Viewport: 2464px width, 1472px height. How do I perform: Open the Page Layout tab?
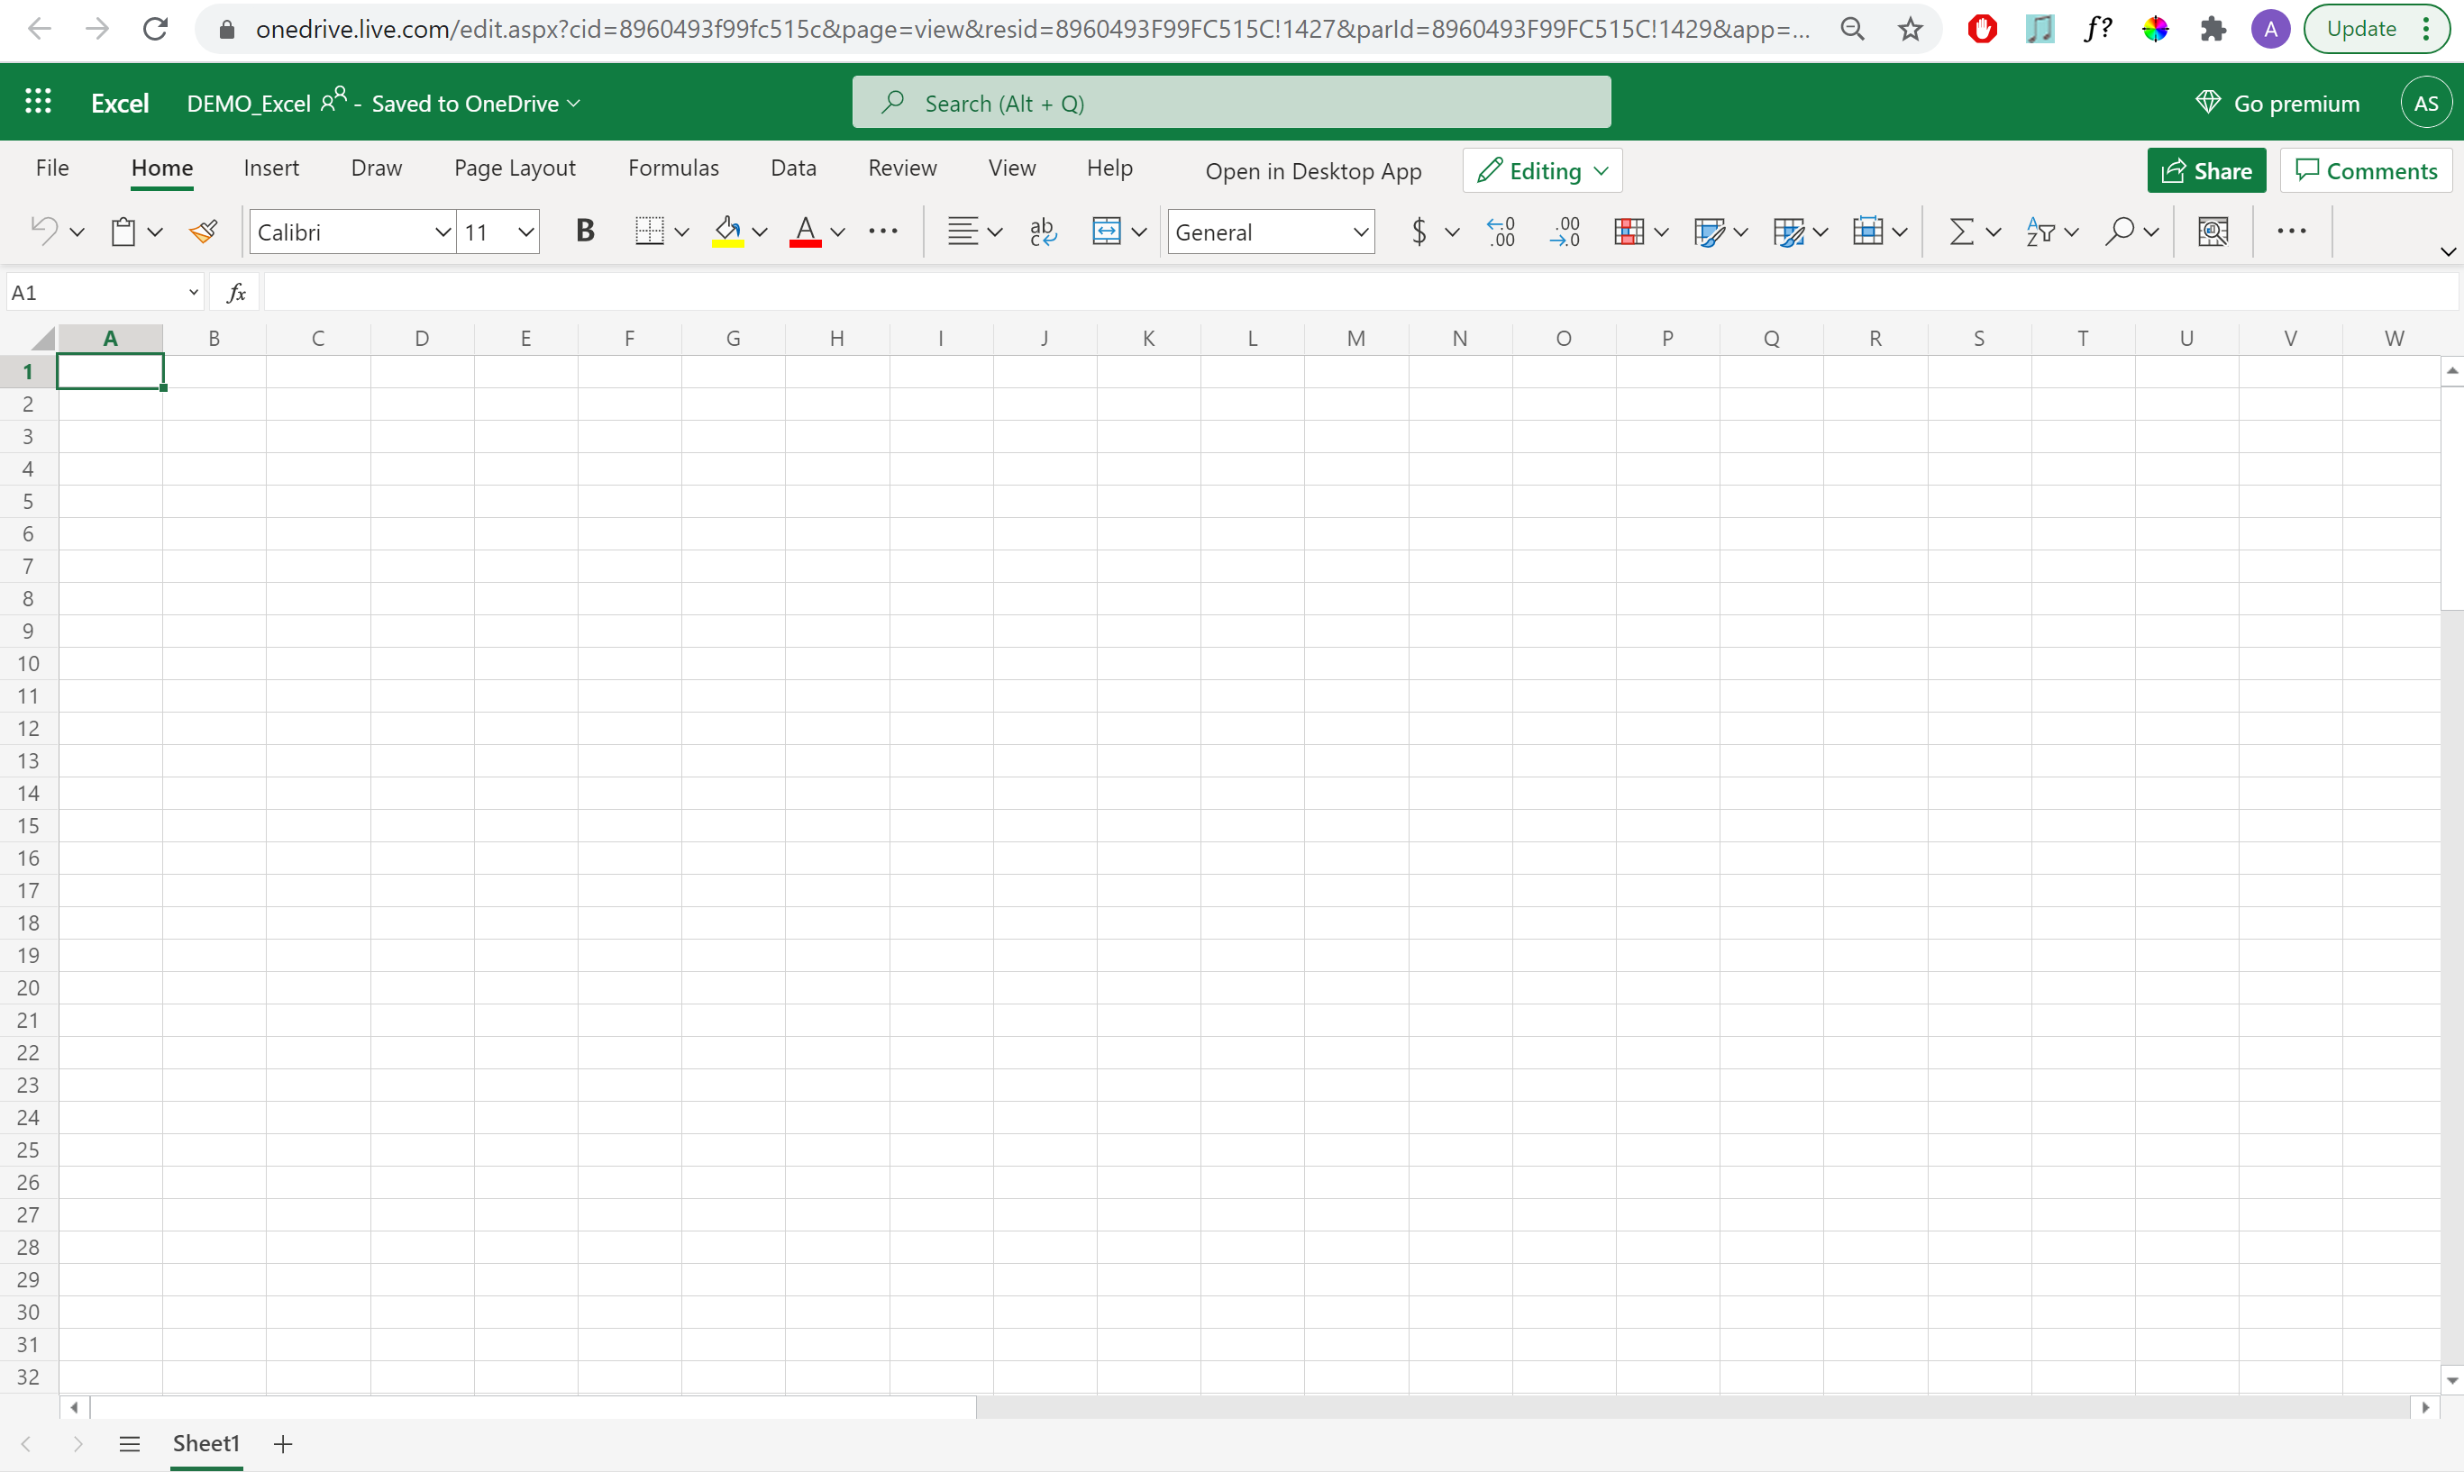(514, 168)
